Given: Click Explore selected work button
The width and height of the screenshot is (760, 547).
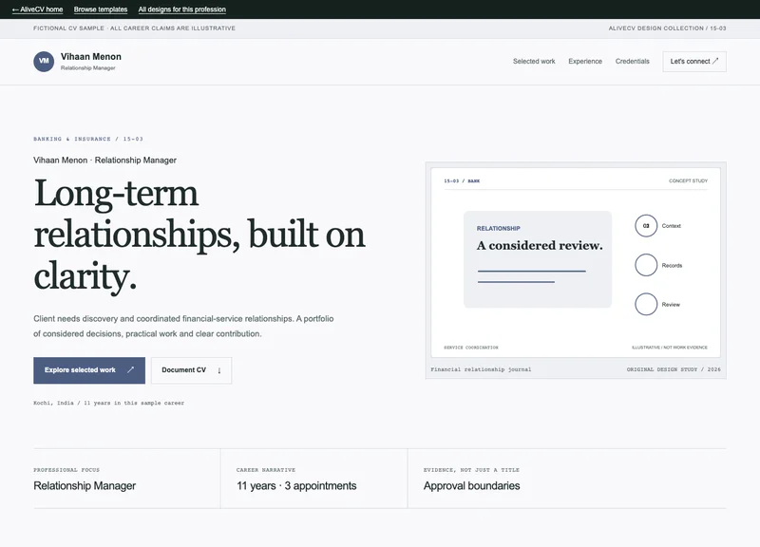Looking at the screenshot, I should click(x=89, y=370).
